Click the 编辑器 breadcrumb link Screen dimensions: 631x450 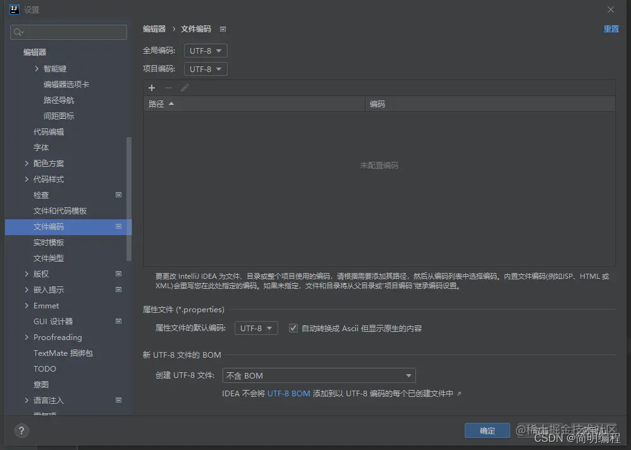pos(155,28)
